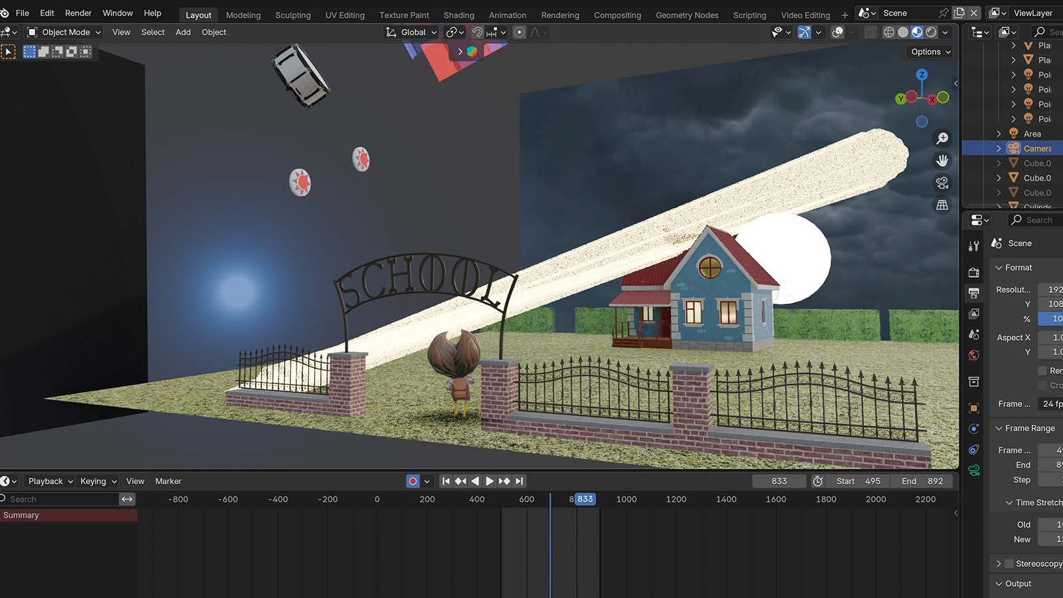Open the Output Properties printer icon
This screenshot has width=1063, height=598.
973,293
